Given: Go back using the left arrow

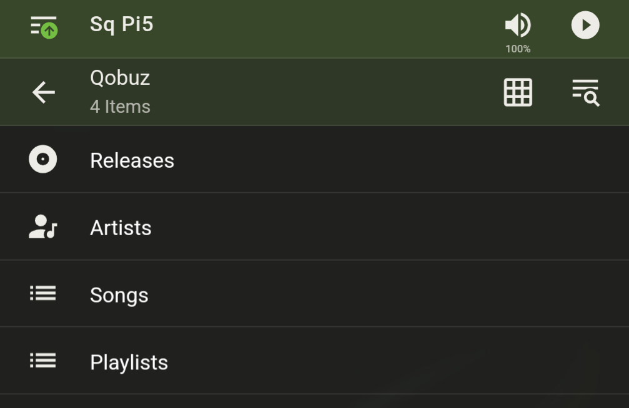Looking at the screenshot, I should click(43, 92).
